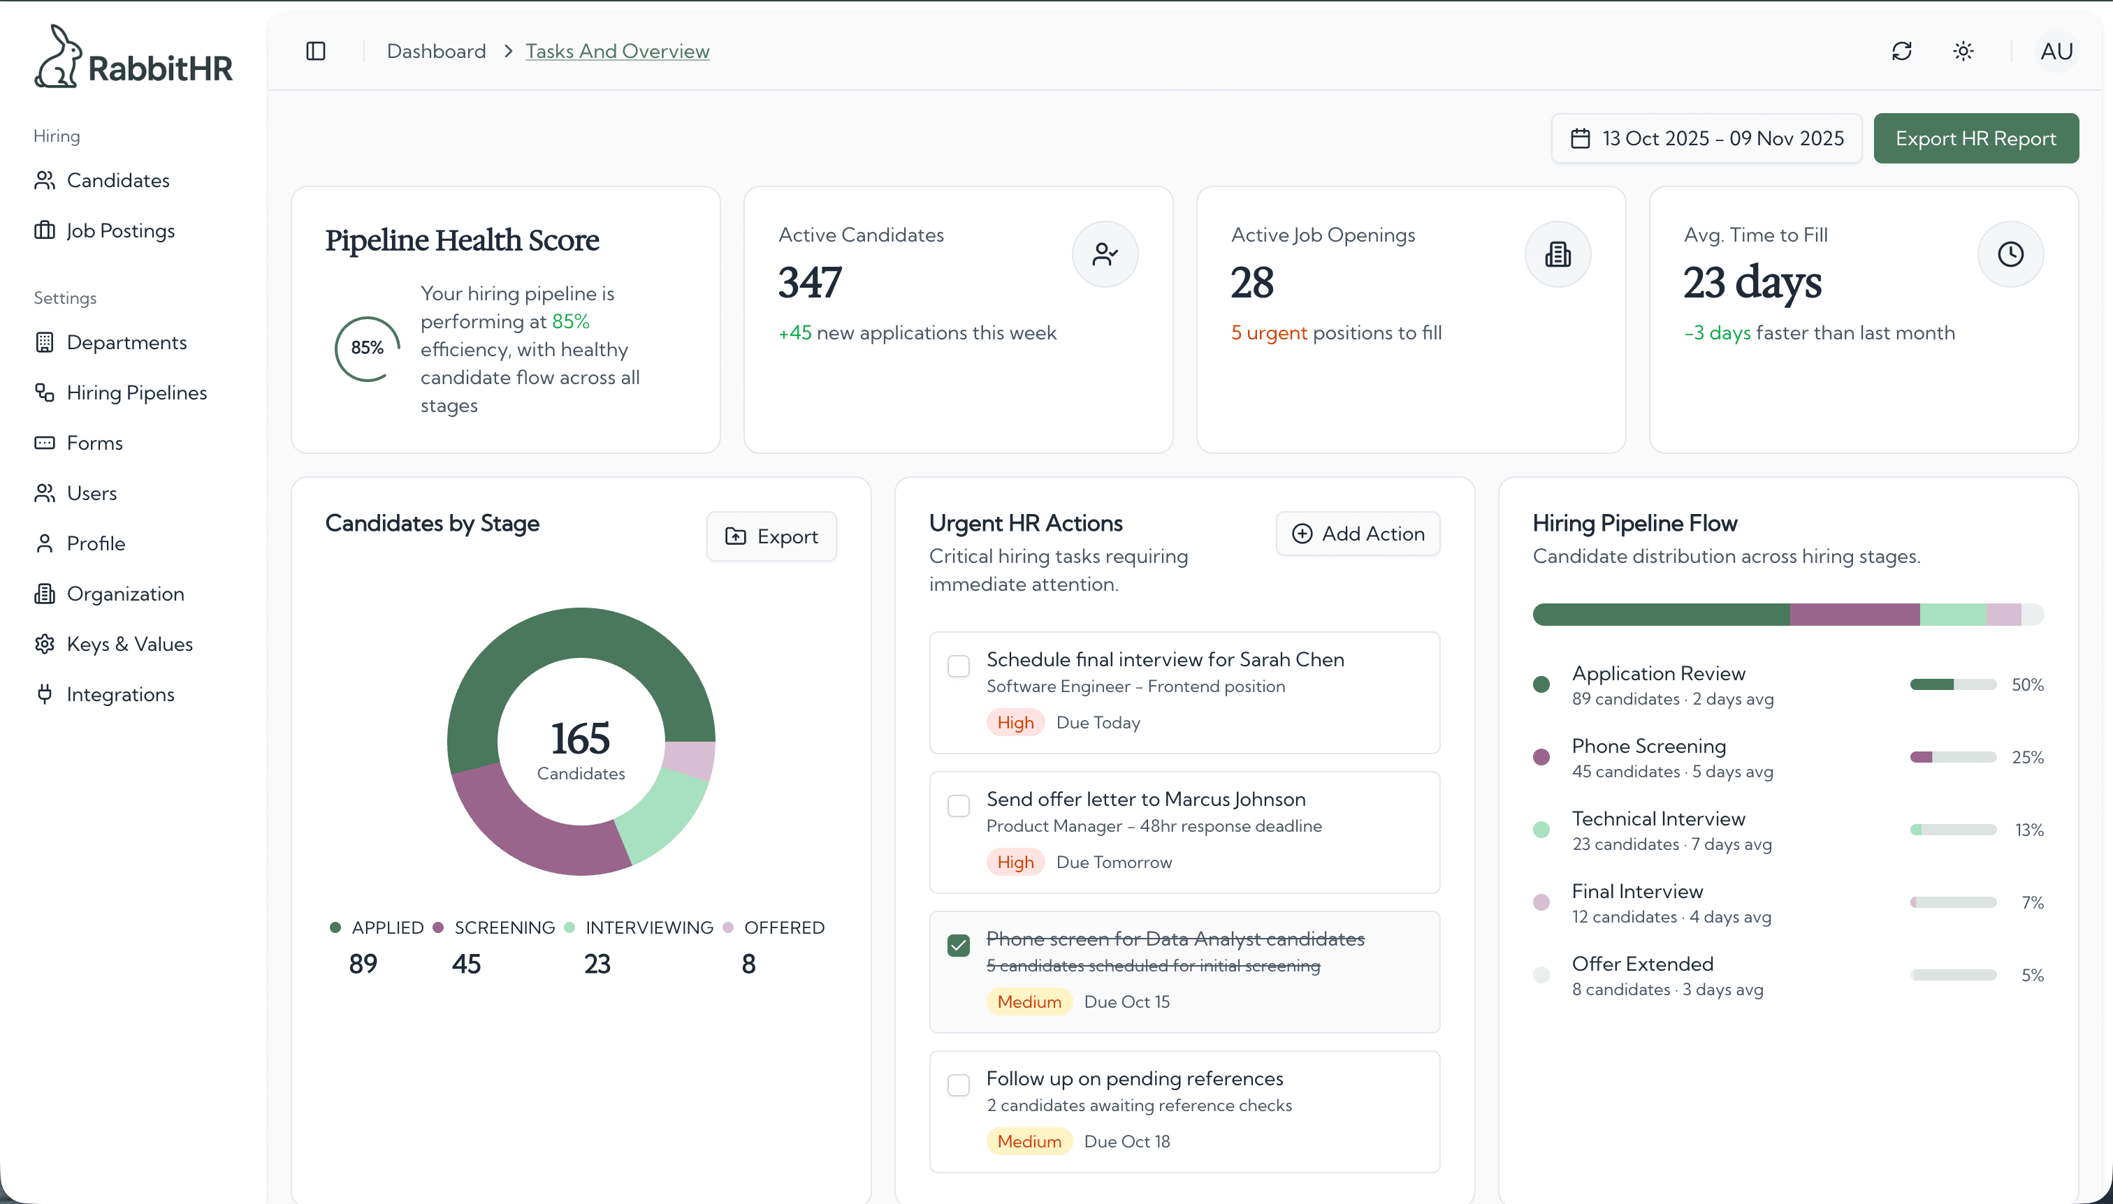Click the Application Review progress bar
The height and width of the screenshot is (1204, 2113).
click(1951, 684)
